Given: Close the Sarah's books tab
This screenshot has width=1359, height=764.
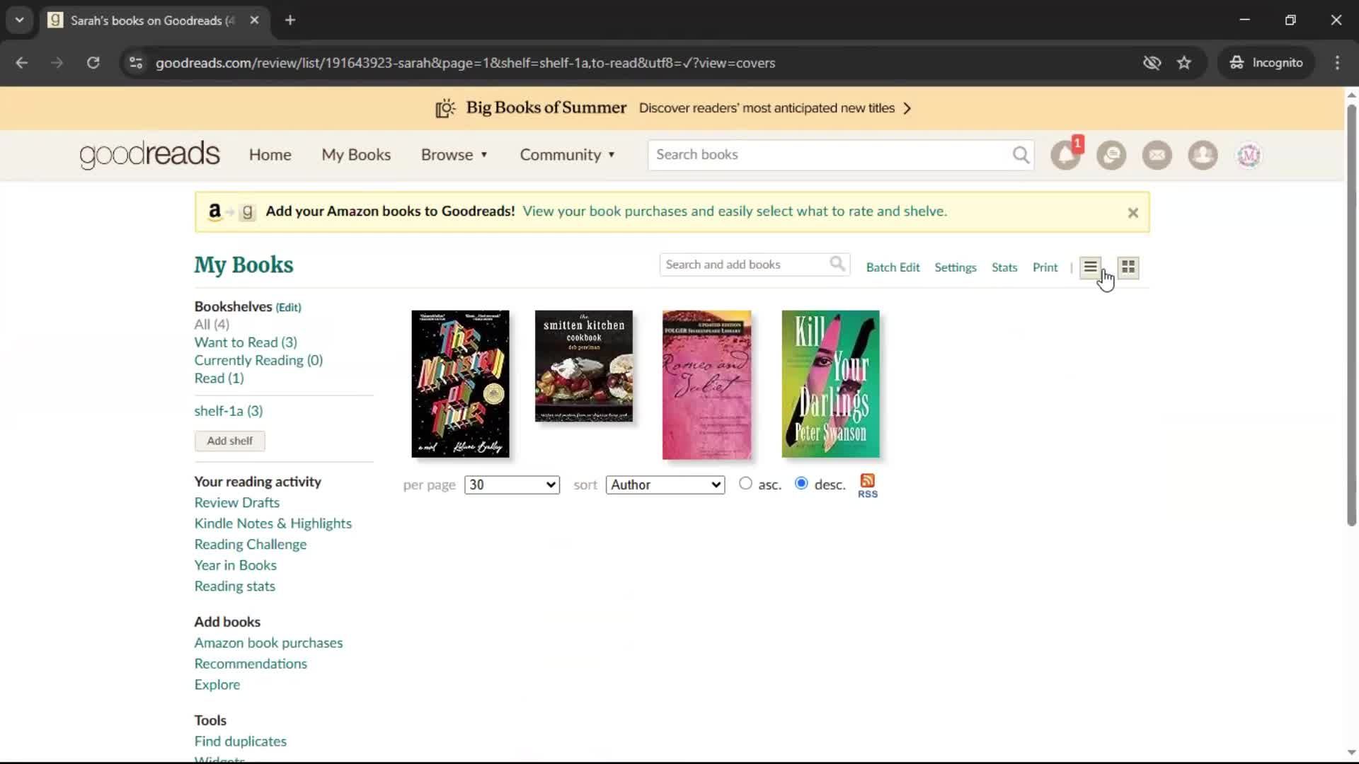Looking at the screenshot, I should point(254,20).
